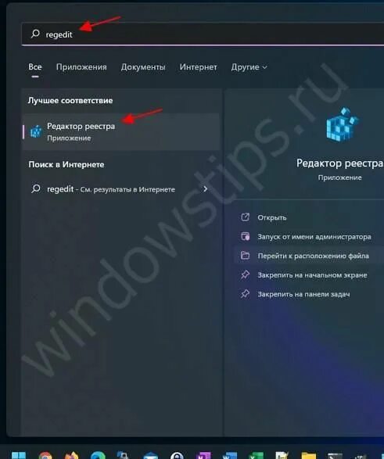Viewport: 384px width, 459px height.
Task: Switch to the Документы tab
Action: click(x=143, y=67)
